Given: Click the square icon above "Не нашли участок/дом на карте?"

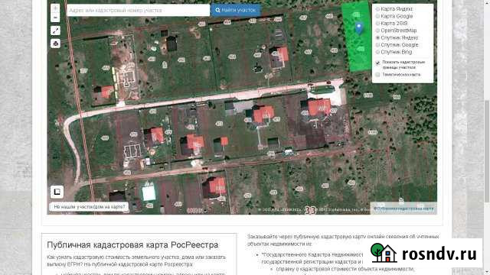Looking at the screenshot, I should click(x=57, y=192).
